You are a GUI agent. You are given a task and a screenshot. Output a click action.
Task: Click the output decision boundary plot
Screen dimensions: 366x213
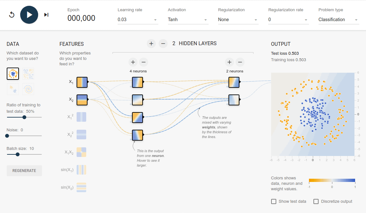click(313, 114)
